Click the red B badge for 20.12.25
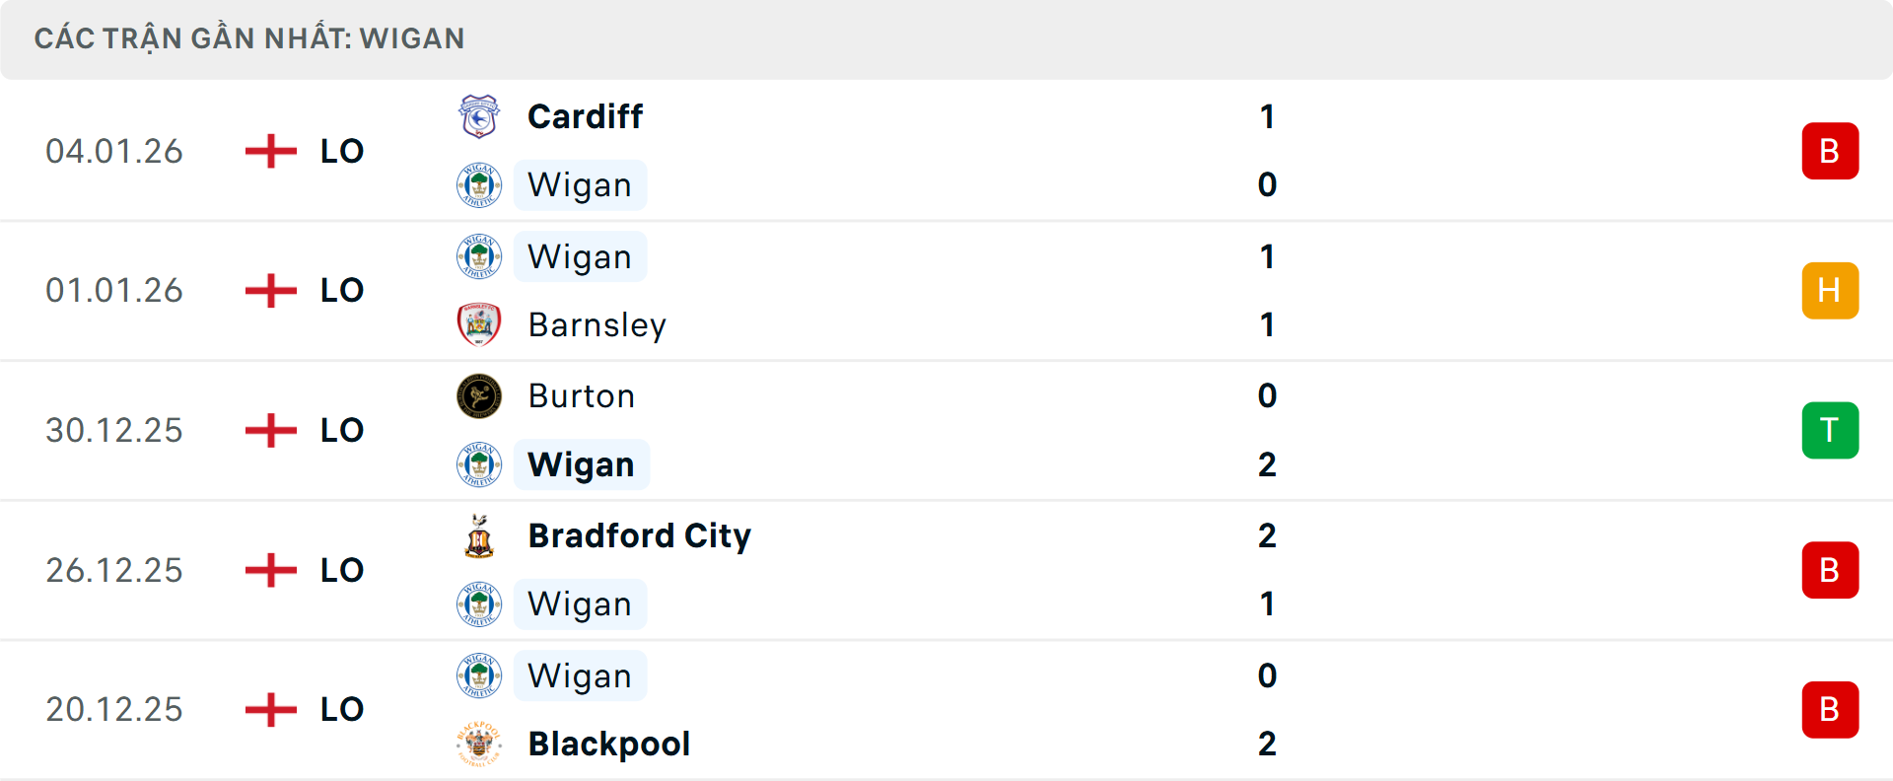The height and width of the screenshot is (781, 1893). click(x=1830, y=709)
